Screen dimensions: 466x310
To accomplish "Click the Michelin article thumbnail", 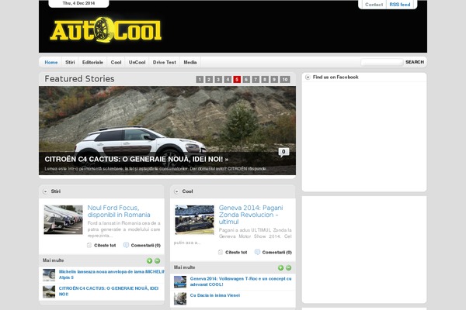I will tap(49, 275).
